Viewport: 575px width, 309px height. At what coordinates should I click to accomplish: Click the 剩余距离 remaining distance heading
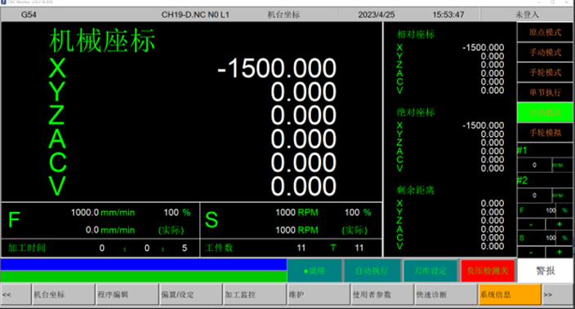click(416, 190)
